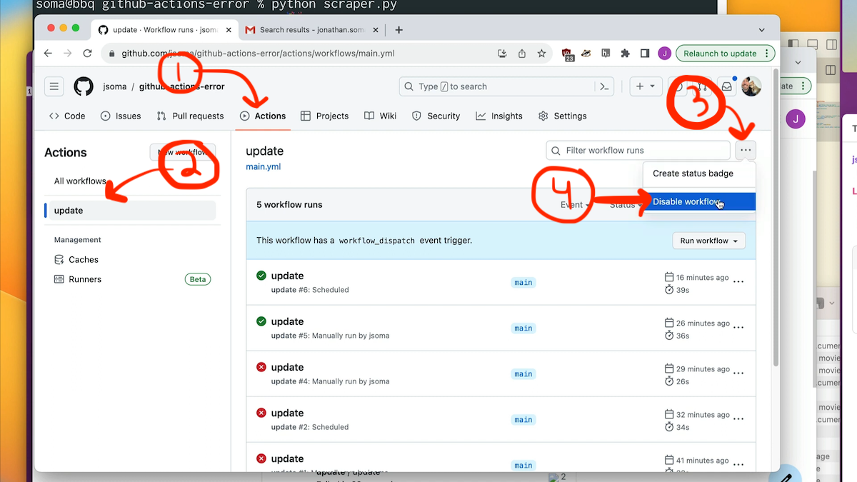Bookmark the page via the star icon
The image size is (857, 482).
[x=541, y=53]
